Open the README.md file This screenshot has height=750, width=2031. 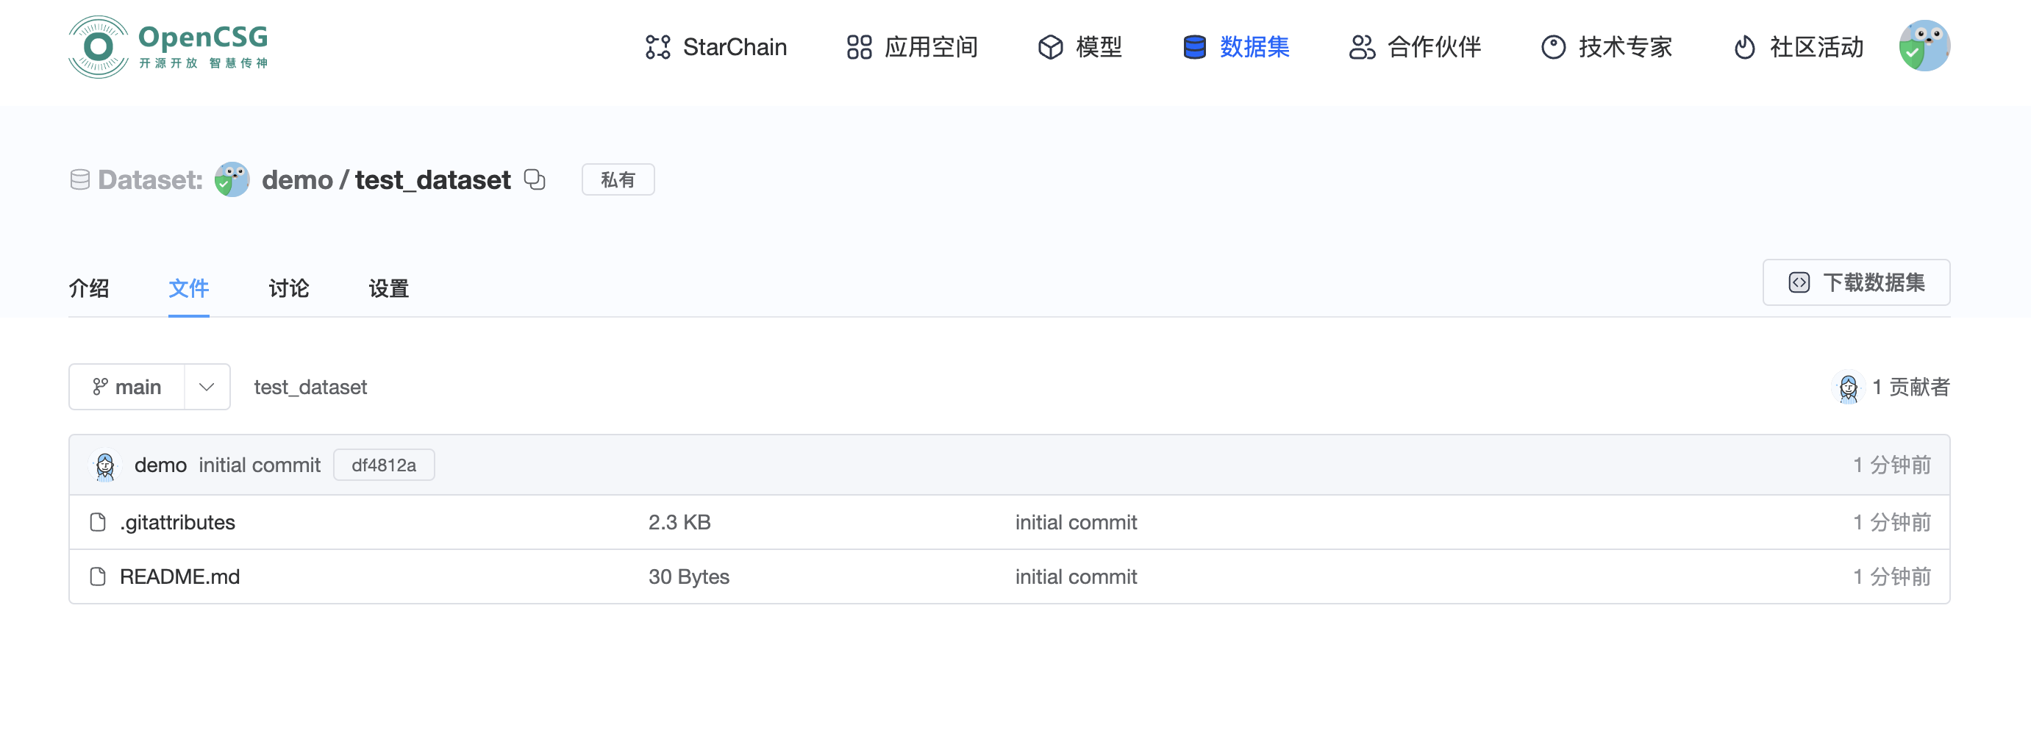[x=179, y=576]
